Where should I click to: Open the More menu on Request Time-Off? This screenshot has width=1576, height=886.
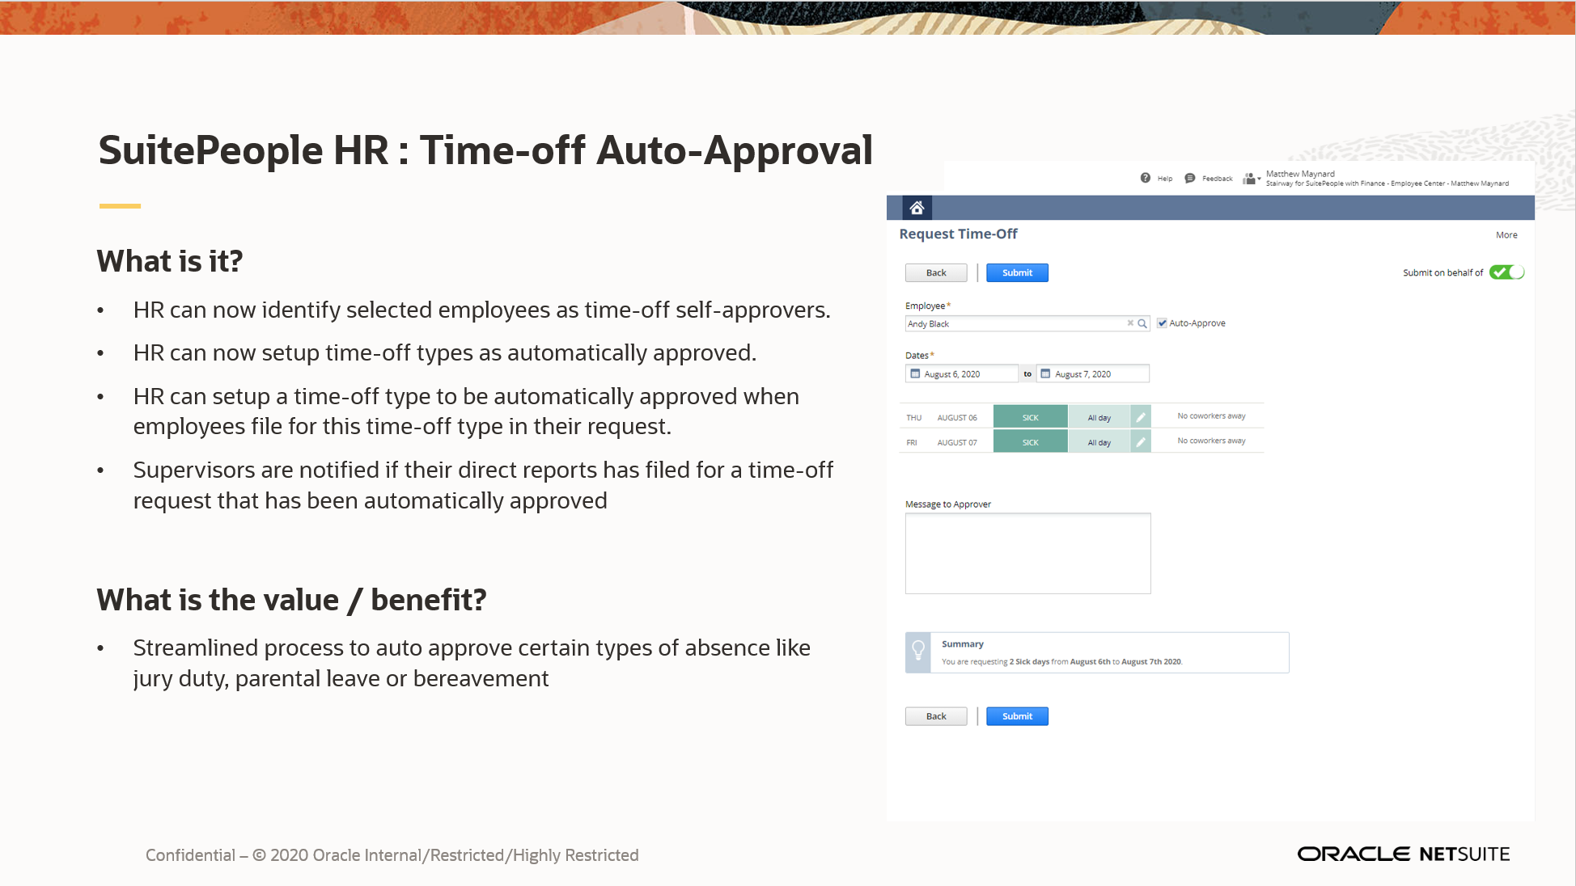(x=1506, y=235)
